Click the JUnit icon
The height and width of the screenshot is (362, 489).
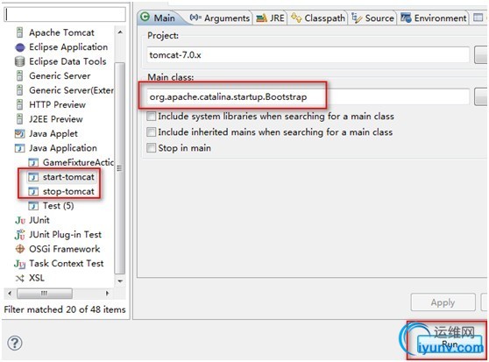[x=20, y=220]
